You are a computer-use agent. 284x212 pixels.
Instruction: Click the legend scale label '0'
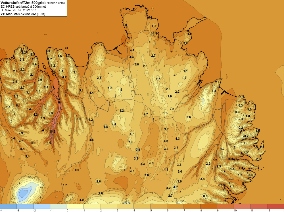point(68,210)
